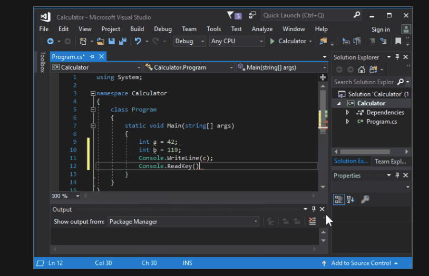
Task: Switch to the Team Explorer tab
Action: pyautogui.click(x=390, y=161)
